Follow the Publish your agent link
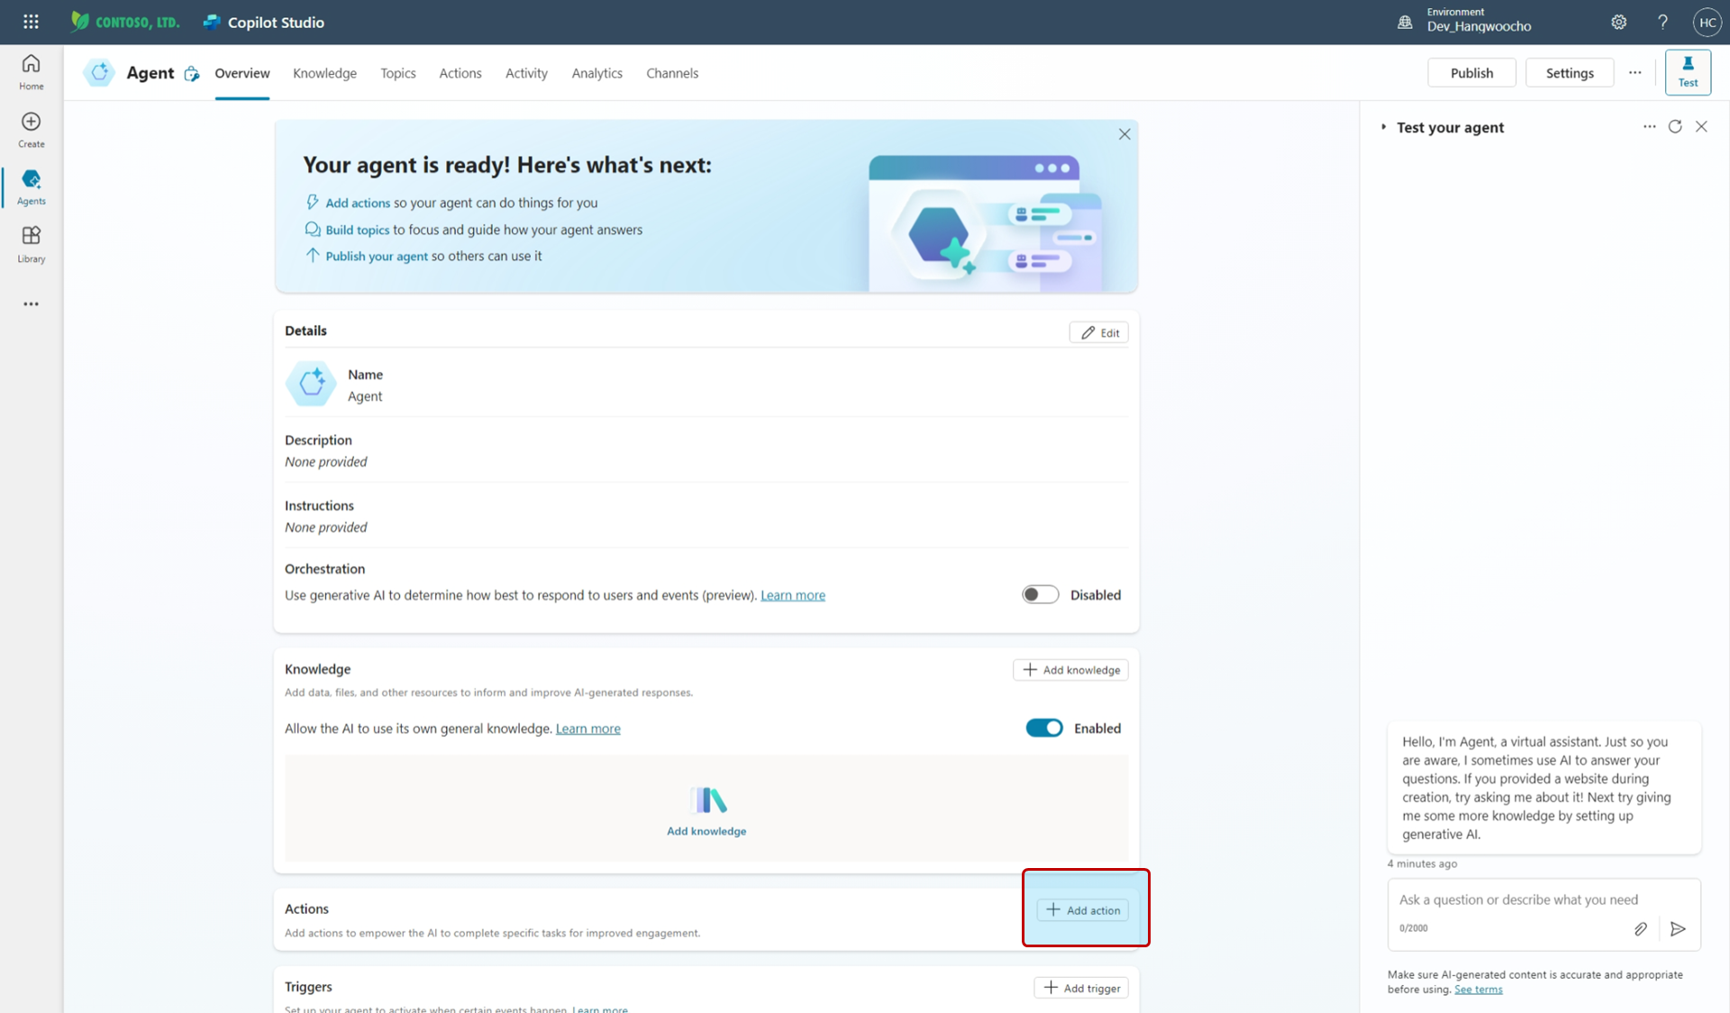Screen dimensions: 1730x1013 coord(377,256)
